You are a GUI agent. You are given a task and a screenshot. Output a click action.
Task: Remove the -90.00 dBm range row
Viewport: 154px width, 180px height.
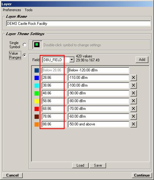pyautogui.click(x=133, y=93)
